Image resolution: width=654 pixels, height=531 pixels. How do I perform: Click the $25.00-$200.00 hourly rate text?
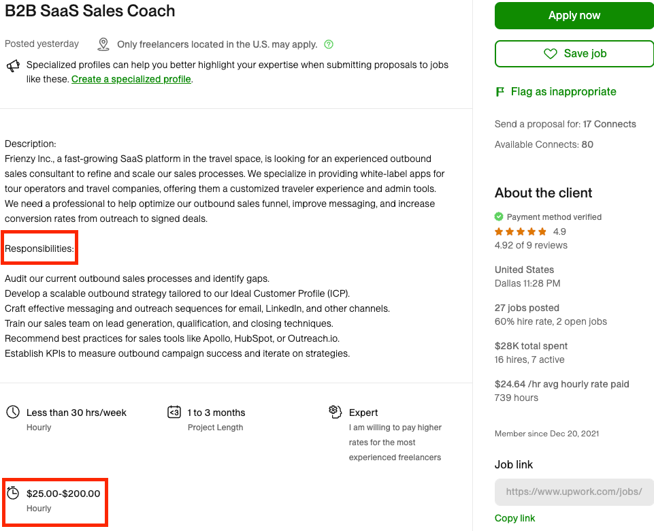(63, 494)
